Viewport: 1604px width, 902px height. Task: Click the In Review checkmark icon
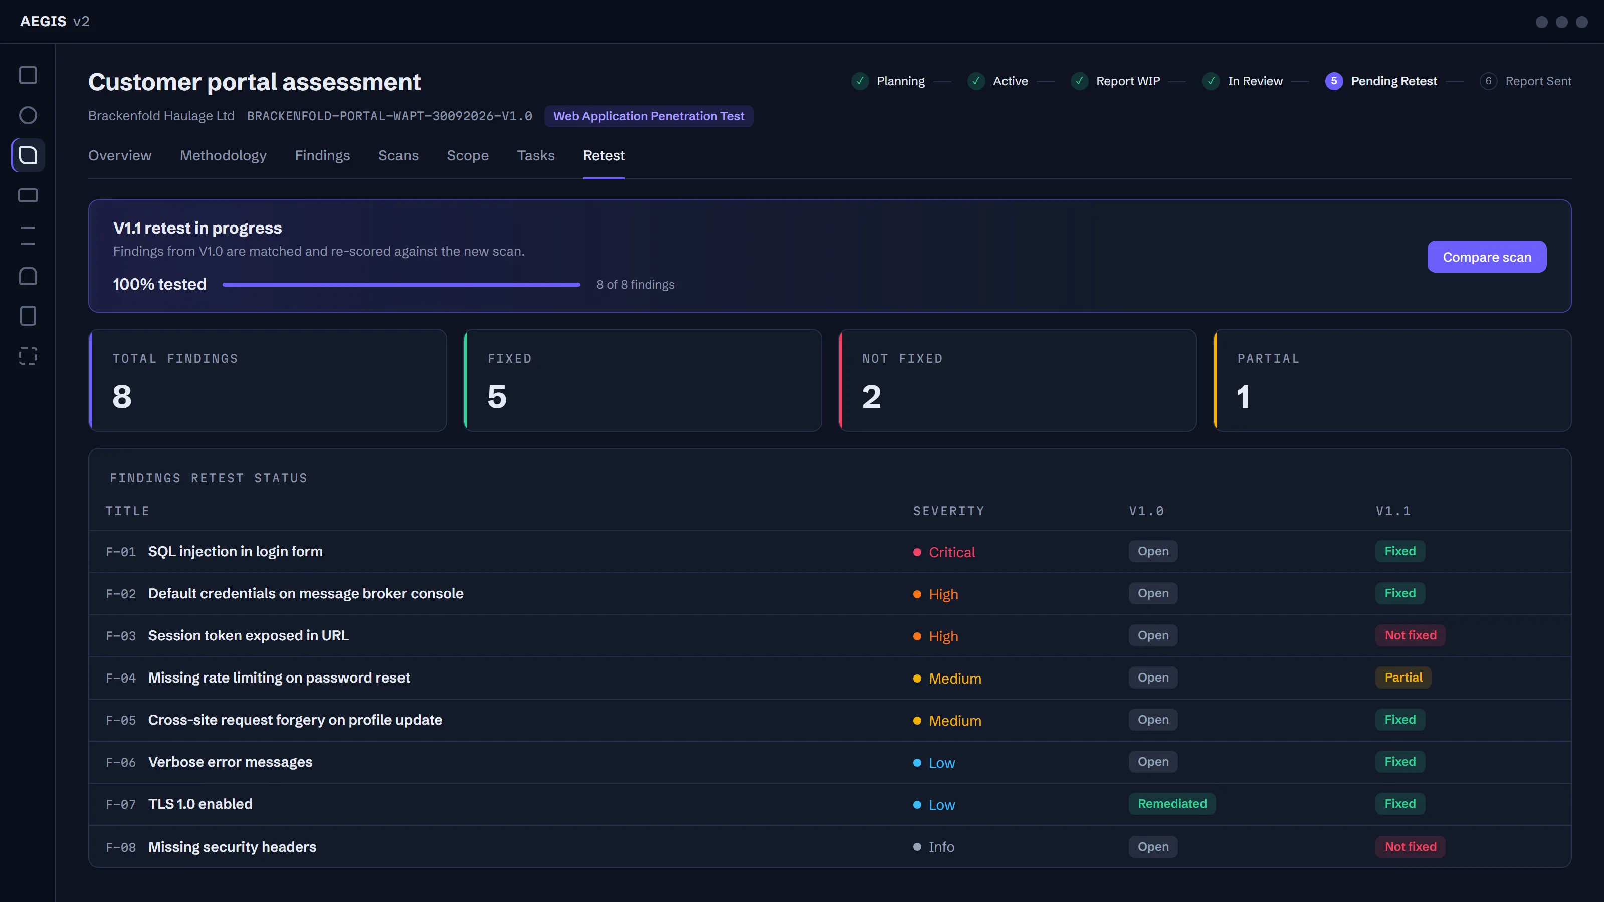(1211, 81)
